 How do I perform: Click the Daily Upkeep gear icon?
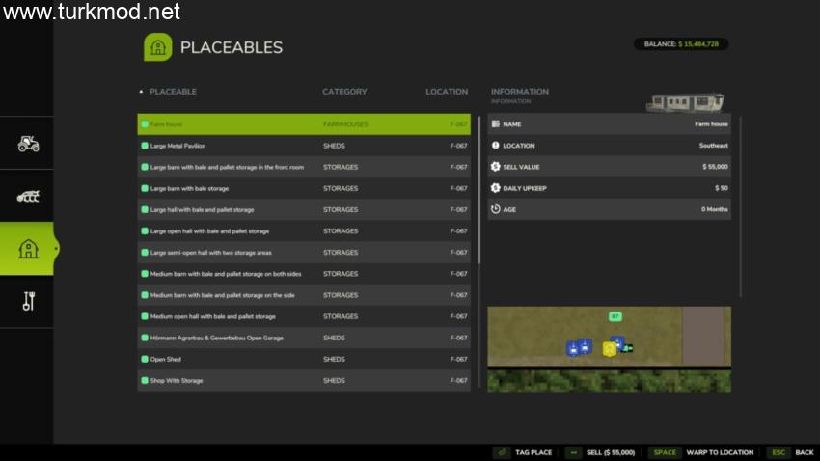click(495, 188)
